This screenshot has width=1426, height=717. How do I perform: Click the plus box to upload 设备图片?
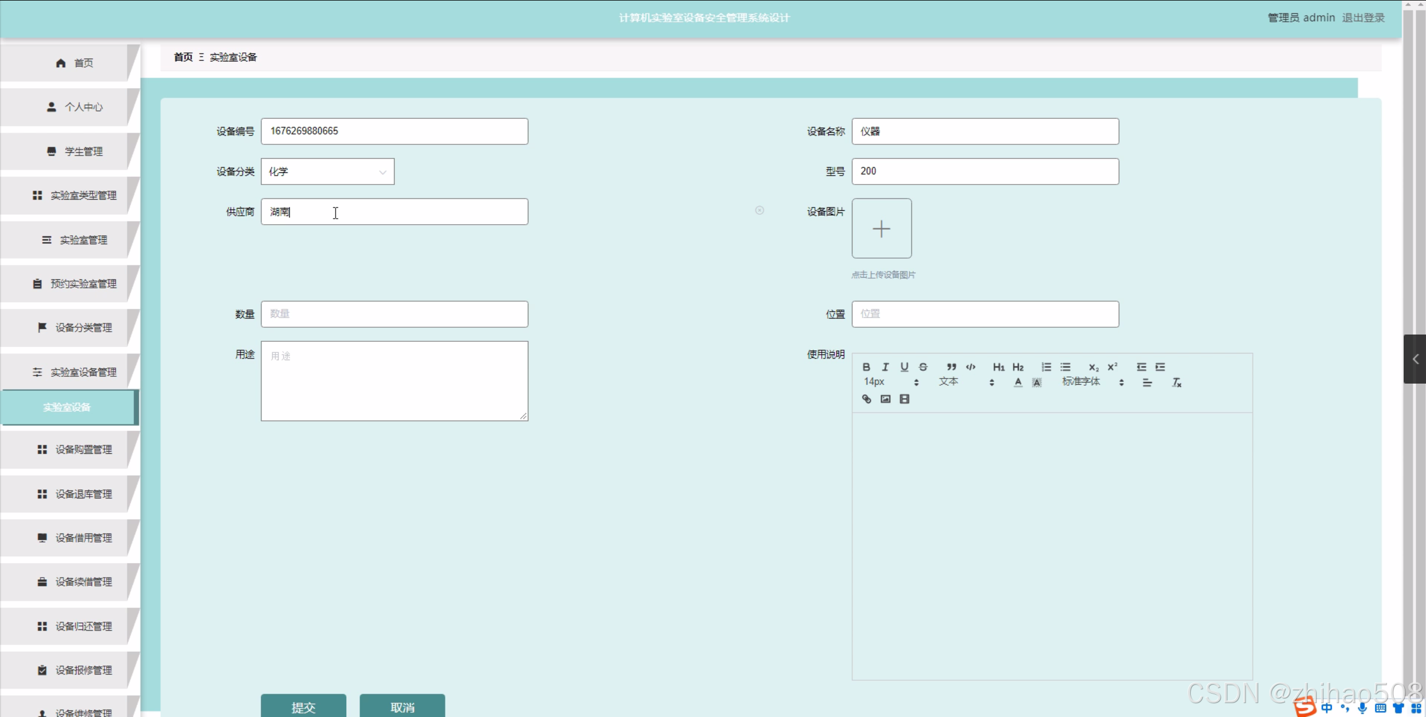coord(881,229)
